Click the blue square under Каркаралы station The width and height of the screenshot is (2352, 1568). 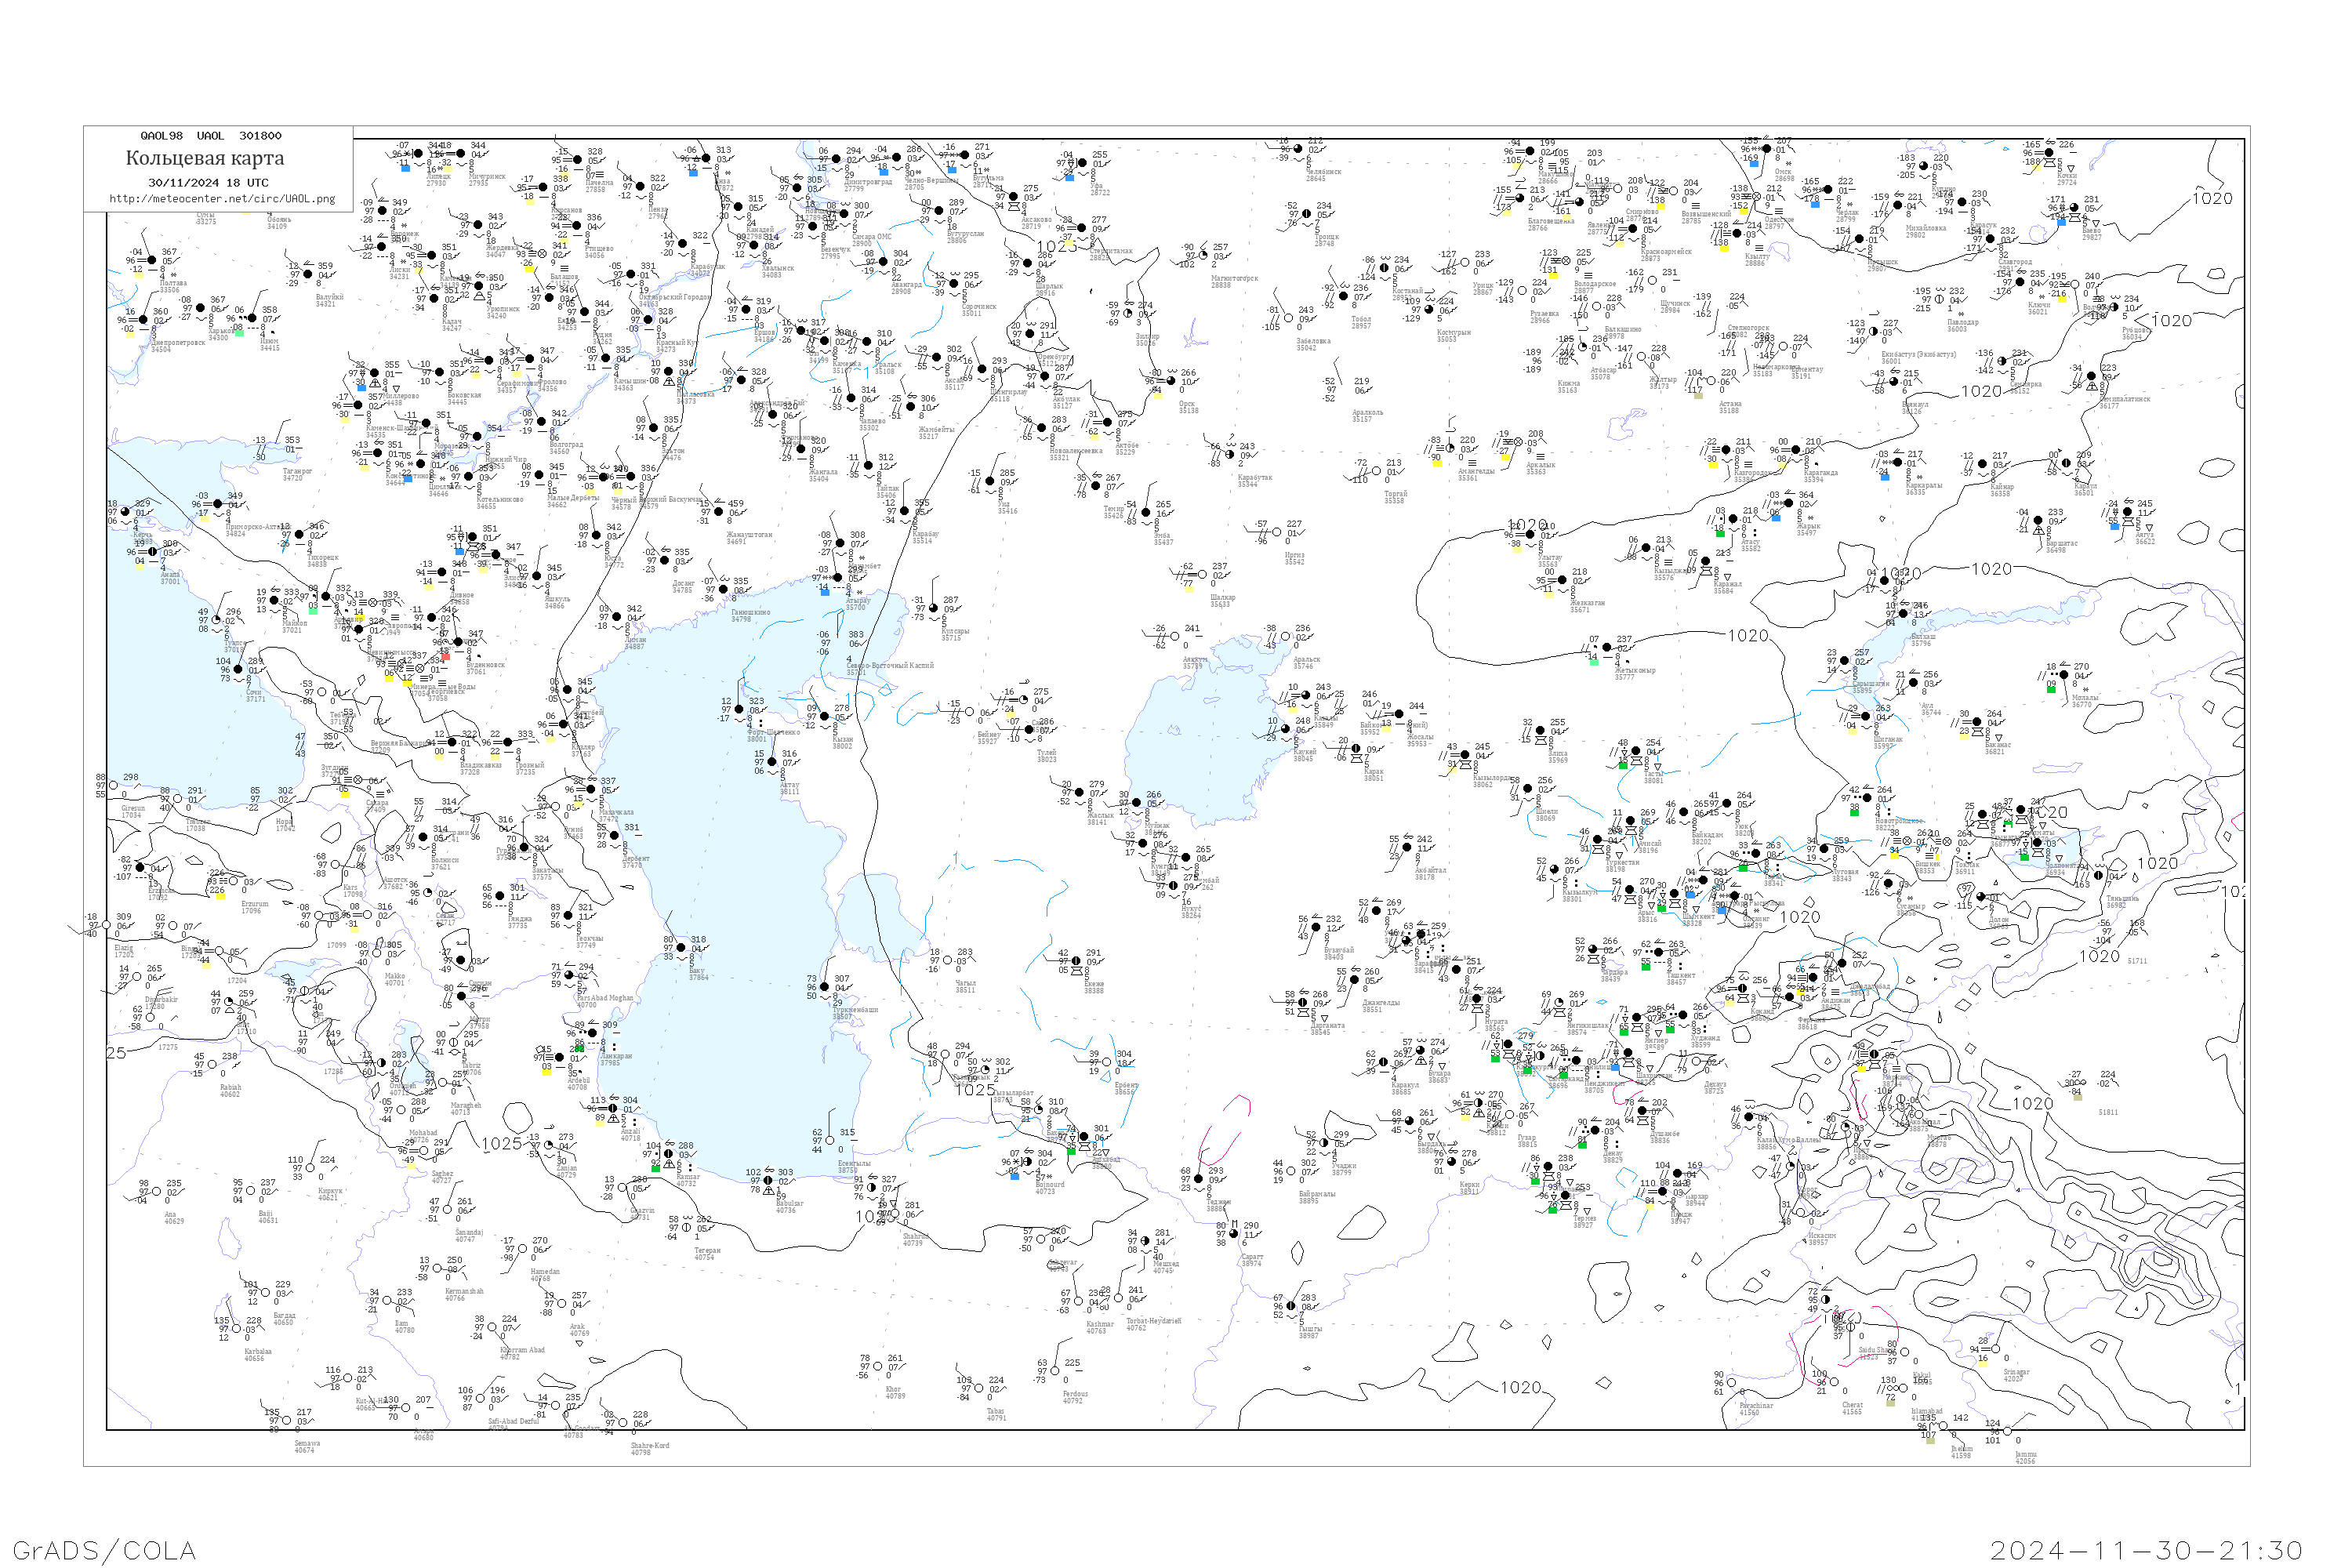coord(1885,477)
